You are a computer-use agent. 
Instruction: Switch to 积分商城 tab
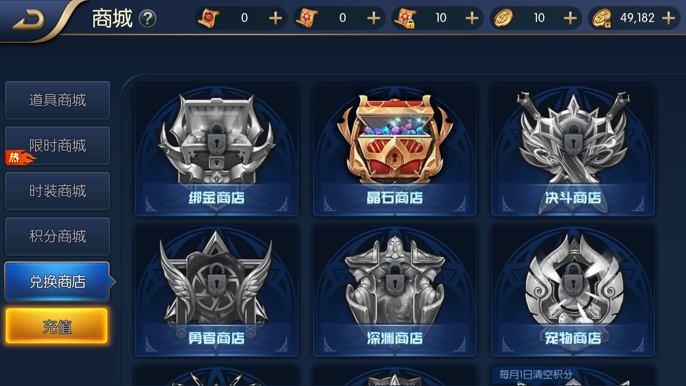click(58, 236)
